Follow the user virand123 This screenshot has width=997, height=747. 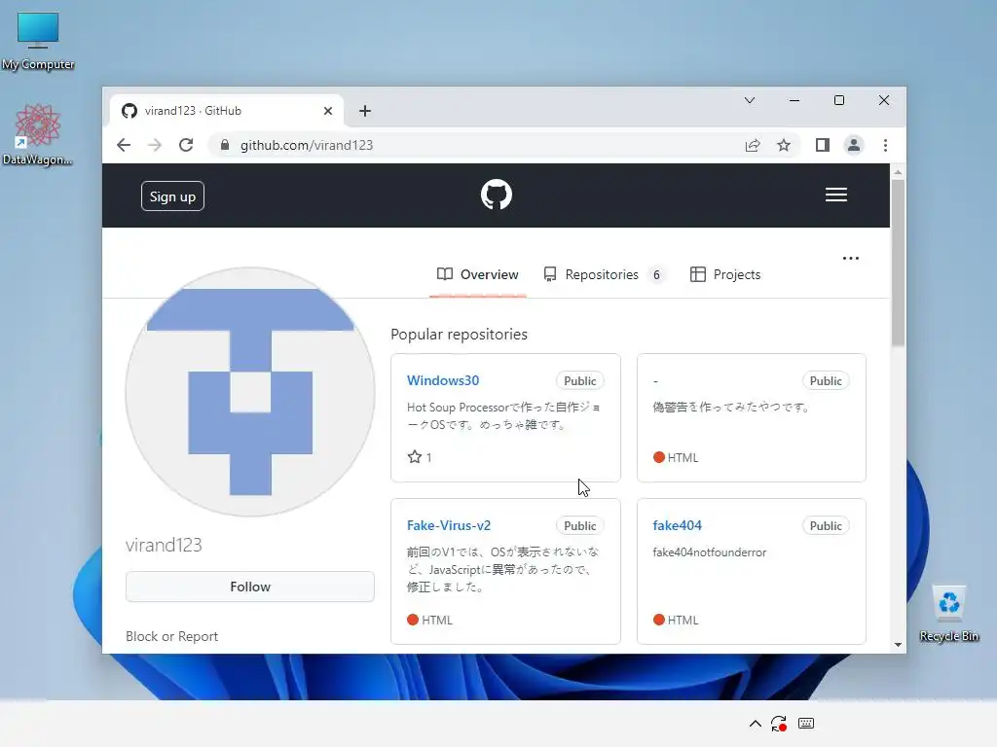click(x=250, y=587)
